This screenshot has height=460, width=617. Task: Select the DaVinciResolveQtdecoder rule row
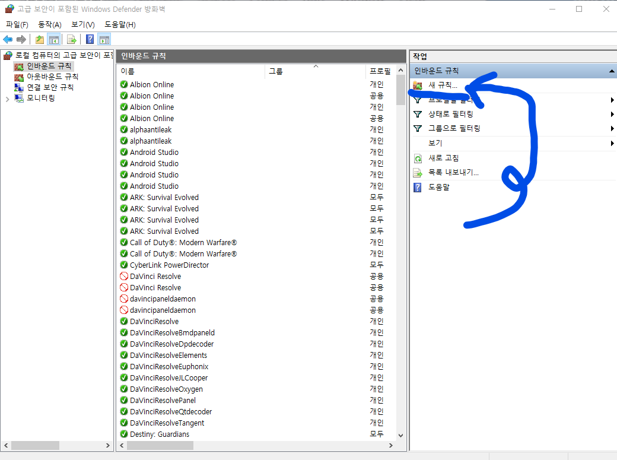(x=256, y=411)
